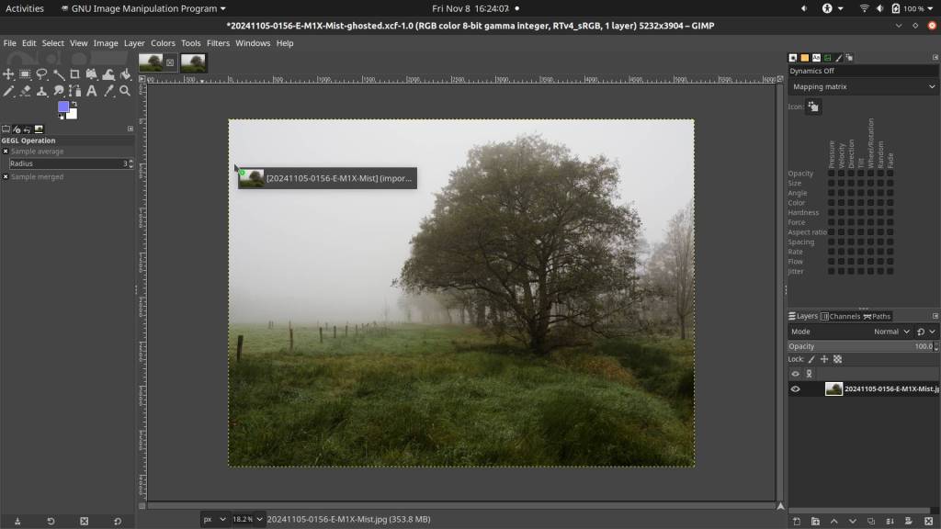Screen dimensions: 941x529
Task: Switch to the Channels tab
Action: 840,316
